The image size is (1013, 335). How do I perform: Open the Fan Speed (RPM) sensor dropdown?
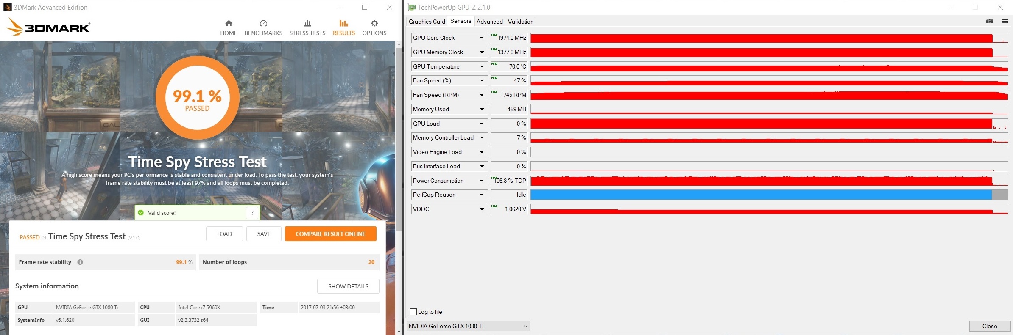(x=482, y=95)
